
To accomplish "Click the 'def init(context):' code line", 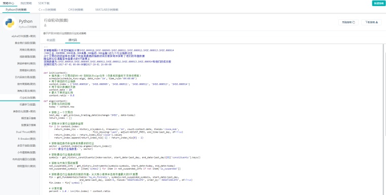I will coord(55,73).
